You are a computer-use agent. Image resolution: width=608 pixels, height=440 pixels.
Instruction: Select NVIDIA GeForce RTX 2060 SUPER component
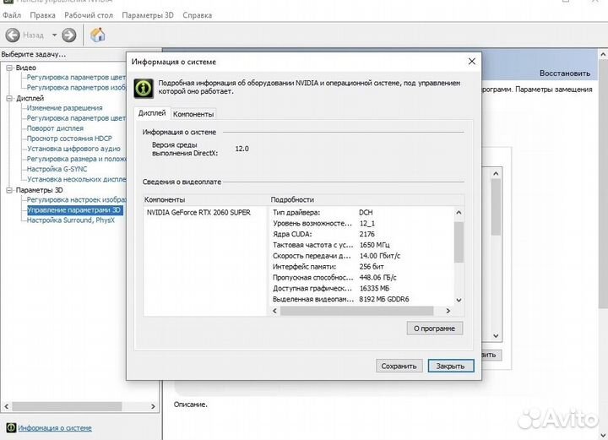point(198,212)
